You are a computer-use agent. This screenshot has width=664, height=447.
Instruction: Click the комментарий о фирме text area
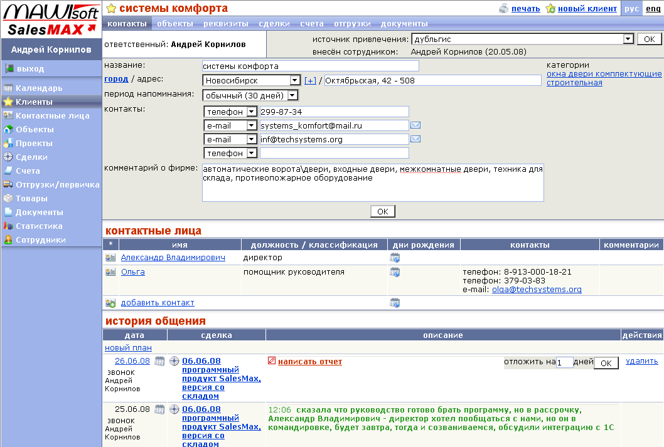373,182
